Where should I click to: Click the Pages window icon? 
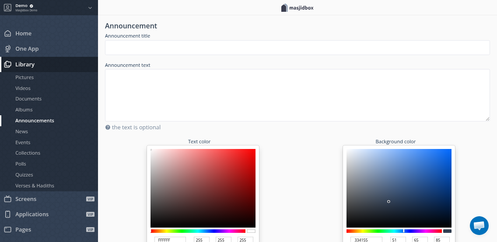click(7, 230)
